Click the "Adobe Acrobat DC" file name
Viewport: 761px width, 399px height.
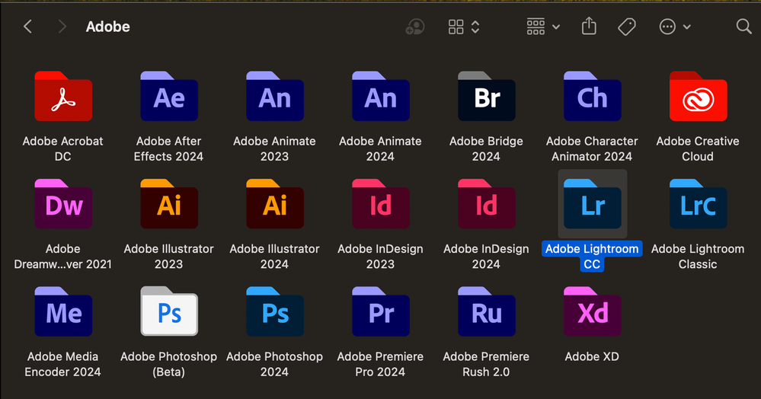coord(63,148)
